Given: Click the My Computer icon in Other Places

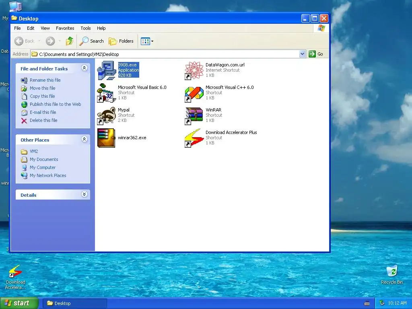Looking at the screenshot, I should point(24,168).
